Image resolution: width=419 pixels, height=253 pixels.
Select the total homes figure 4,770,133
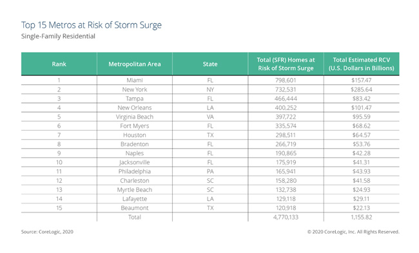[286, 217]
